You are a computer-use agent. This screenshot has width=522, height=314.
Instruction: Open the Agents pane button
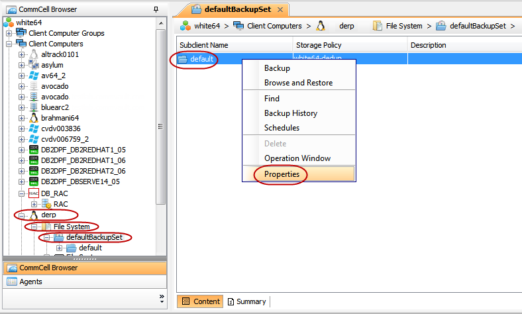[32, 282]
